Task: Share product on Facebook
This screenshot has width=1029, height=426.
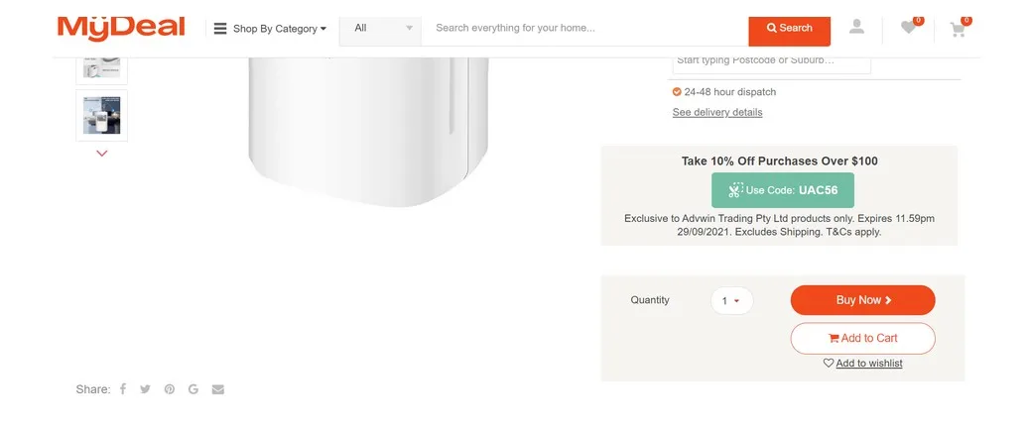Action: [123, 389]
